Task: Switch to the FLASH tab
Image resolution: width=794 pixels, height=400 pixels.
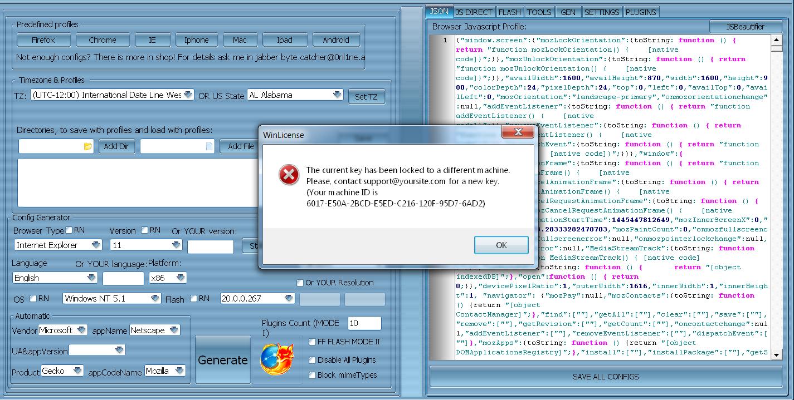Action: pyautogui.click(x=510, y=12)
